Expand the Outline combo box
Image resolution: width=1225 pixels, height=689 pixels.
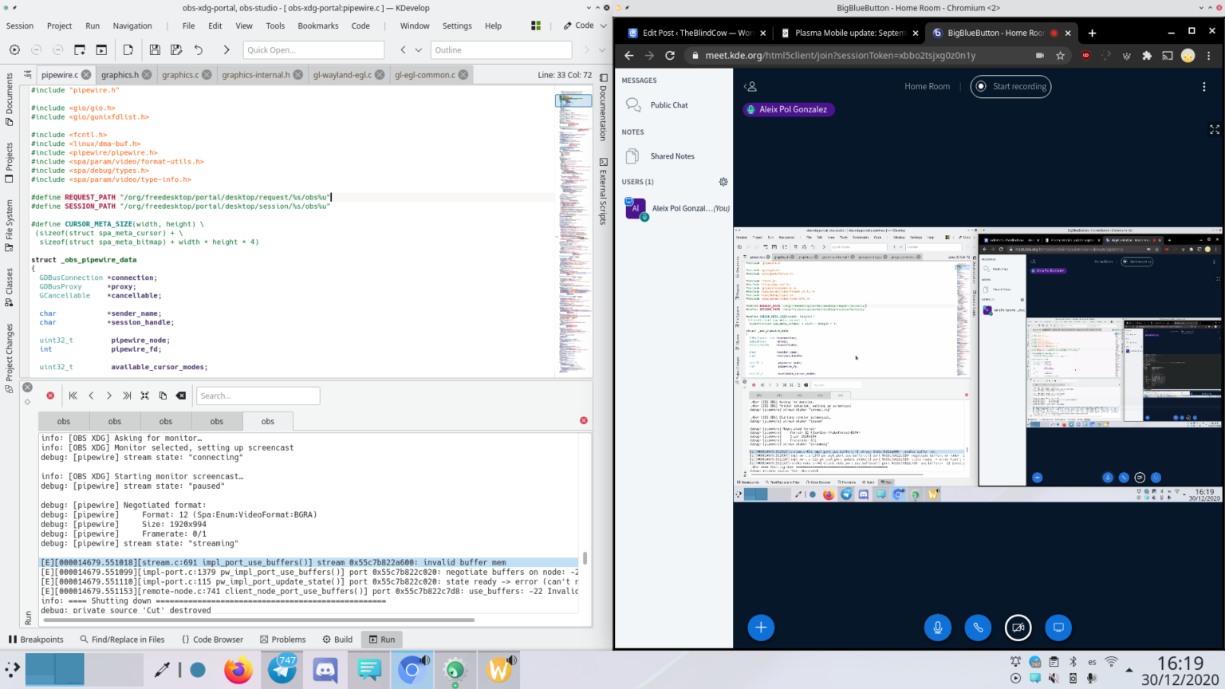pyautogui.click(x=501, y=50)
